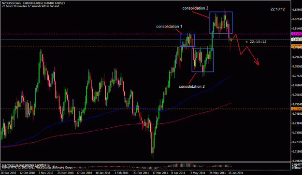The height and width of the screenshot is (175, 302).
Task: Select the 'consolidation 2' text label
Action: pos(192,86)
